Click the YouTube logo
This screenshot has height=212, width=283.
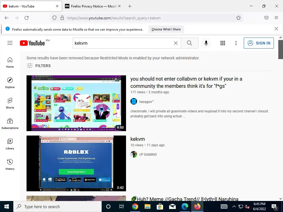[x=32, y=43]
